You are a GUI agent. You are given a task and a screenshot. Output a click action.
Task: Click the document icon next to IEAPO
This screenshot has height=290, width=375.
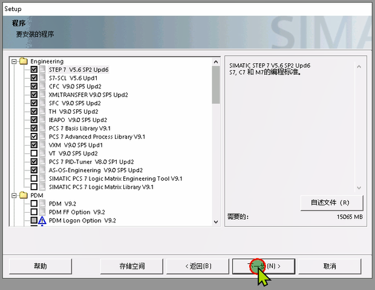click(42, 120)
